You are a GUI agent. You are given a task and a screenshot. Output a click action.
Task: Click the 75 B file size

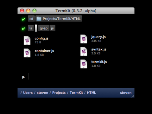pyautogui.click(x=38, y=42)
